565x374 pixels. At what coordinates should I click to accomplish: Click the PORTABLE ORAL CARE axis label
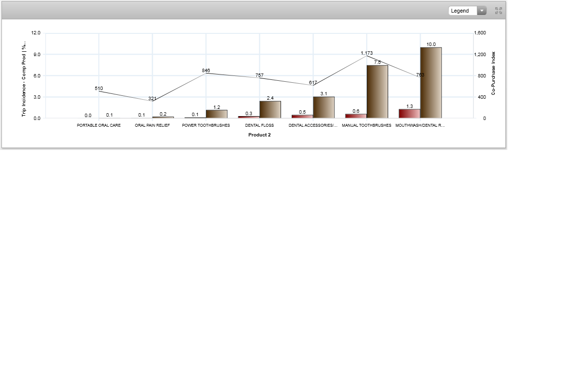[x=99, y=125]
